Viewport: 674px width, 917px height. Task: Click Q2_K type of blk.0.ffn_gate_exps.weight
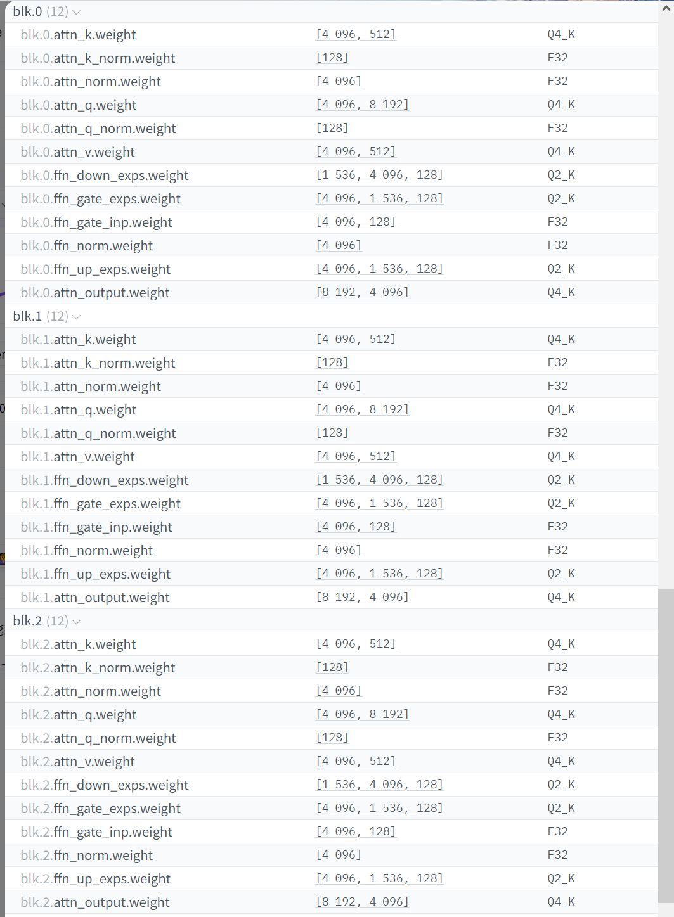point(561,198)
